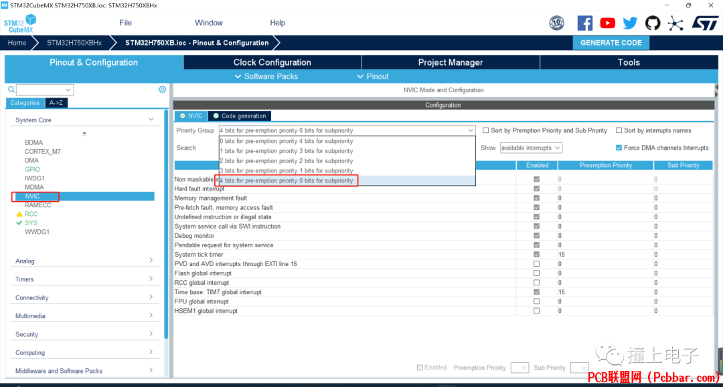The width and height of the screenshot is (723, 387).
Task: Enable FPU global interrupt checkbox
Action: 536,301
